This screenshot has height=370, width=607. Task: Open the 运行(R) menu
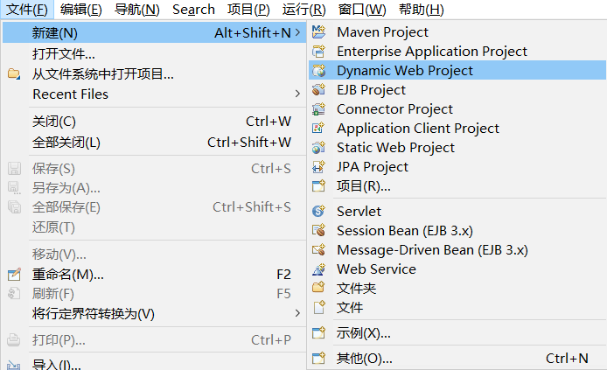pos(303,10)
